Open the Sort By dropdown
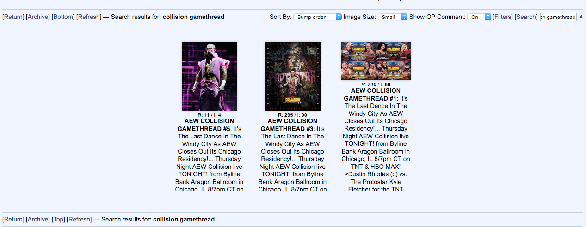586x227 pixels. (317, 17)
